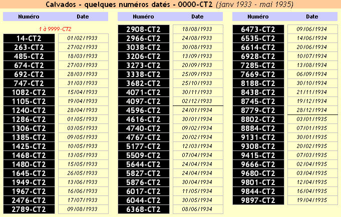Image resolution: width=341 pixels, height=217 pixels.
Task: Select plate 6368-CT2
Action: coord(144,209)
